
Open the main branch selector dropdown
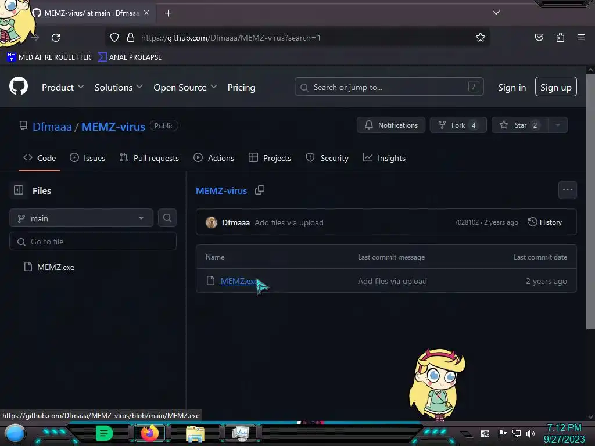pos(81,218)
